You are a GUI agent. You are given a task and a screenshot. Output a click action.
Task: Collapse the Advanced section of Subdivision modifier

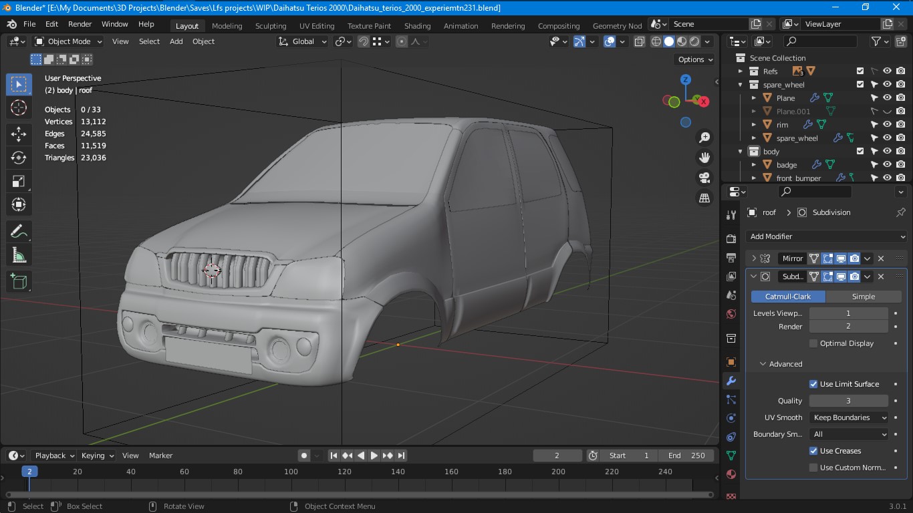[779, 364]
